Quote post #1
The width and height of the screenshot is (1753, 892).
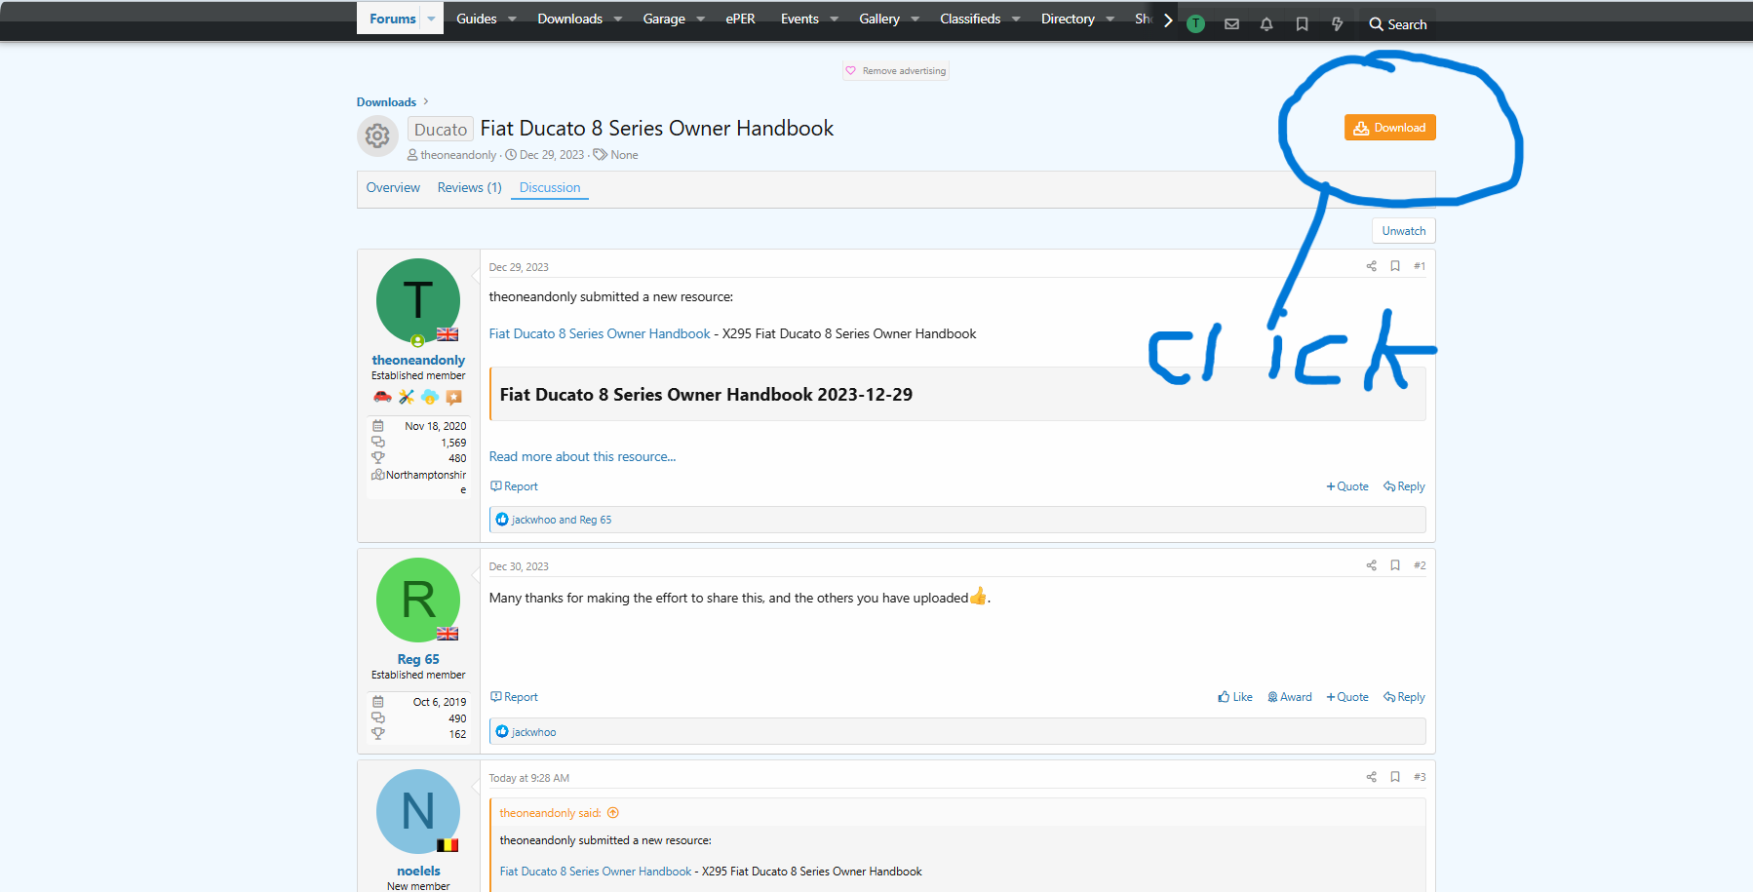[x=1347, y=486]
